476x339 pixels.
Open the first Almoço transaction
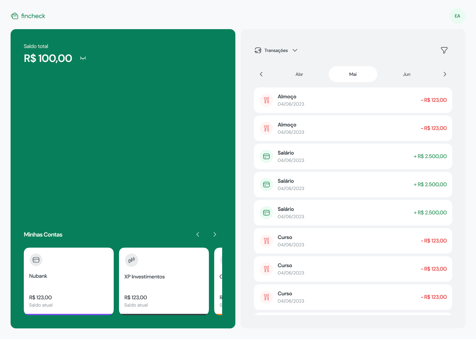(x=353, y=100)
